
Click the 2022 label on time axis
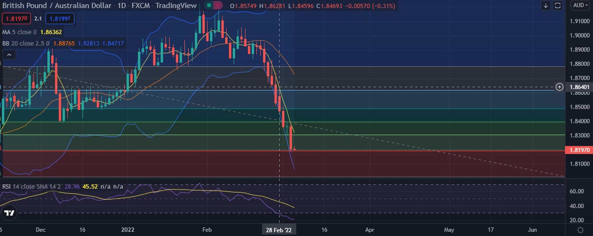click(128, 229)
